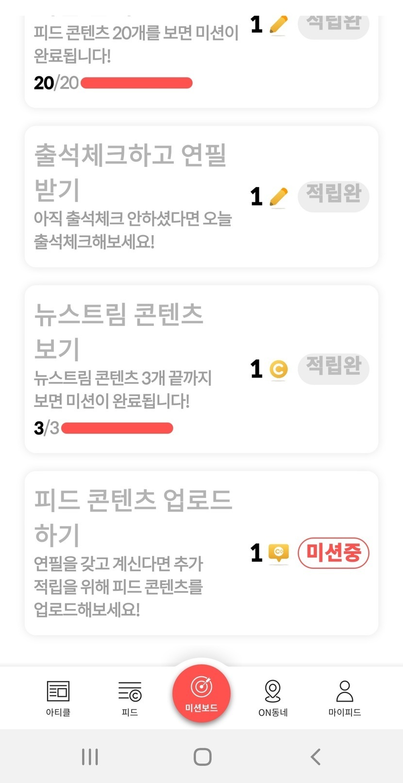Tap the red 미션중 button

coord(334,553)
